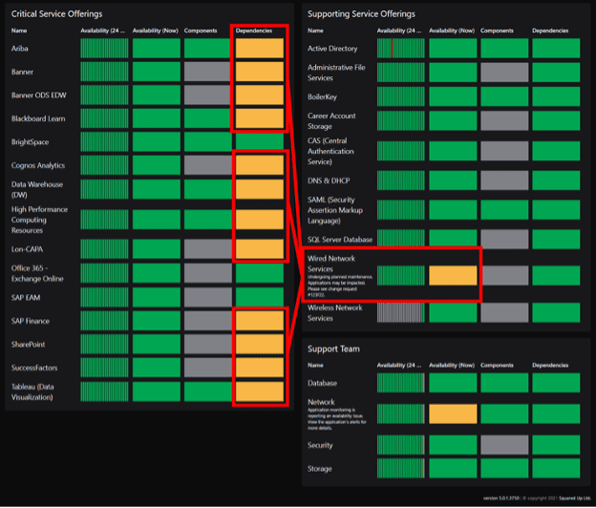Click the Dependencies column header in Critical Services

click(x=253, y=31)
